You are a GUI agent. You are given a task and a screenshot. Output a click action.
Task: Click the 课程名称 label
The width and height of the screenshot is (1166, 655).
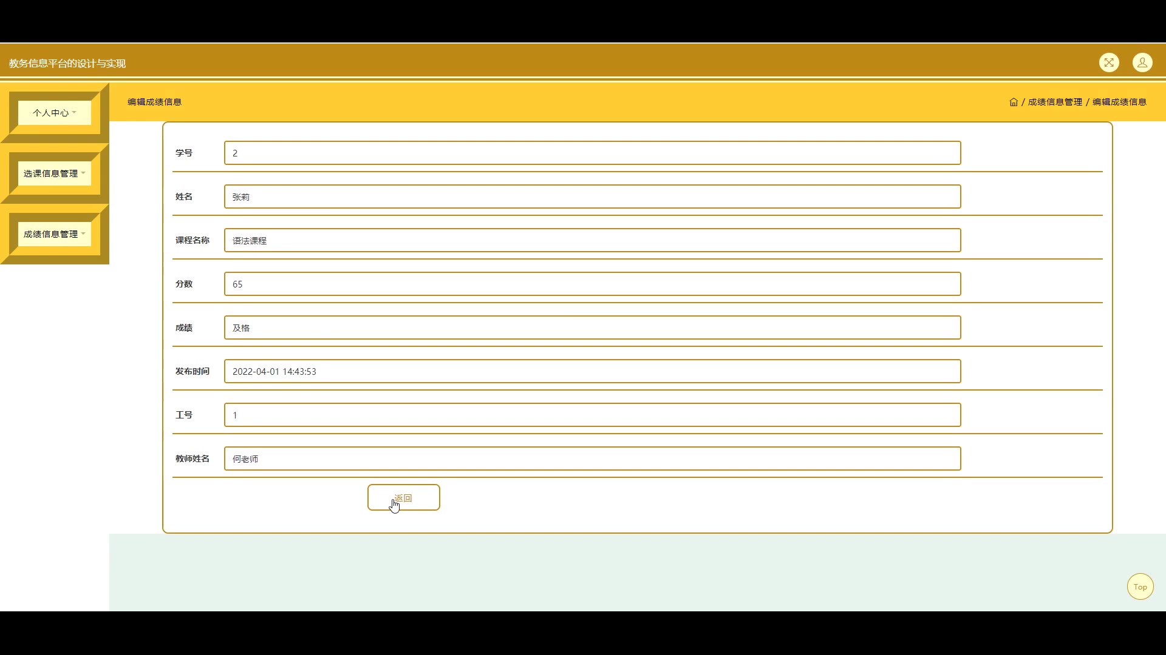pos(193,240)
